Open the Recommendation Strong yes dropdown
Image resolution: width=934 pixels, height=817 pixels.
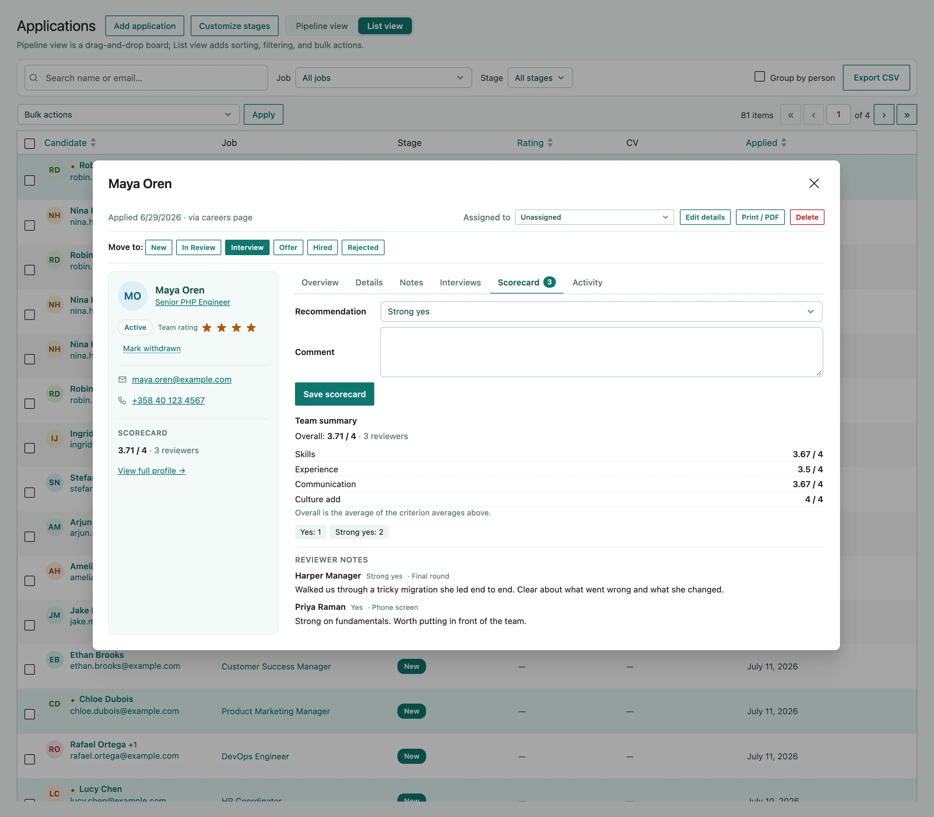pos(601,312)
